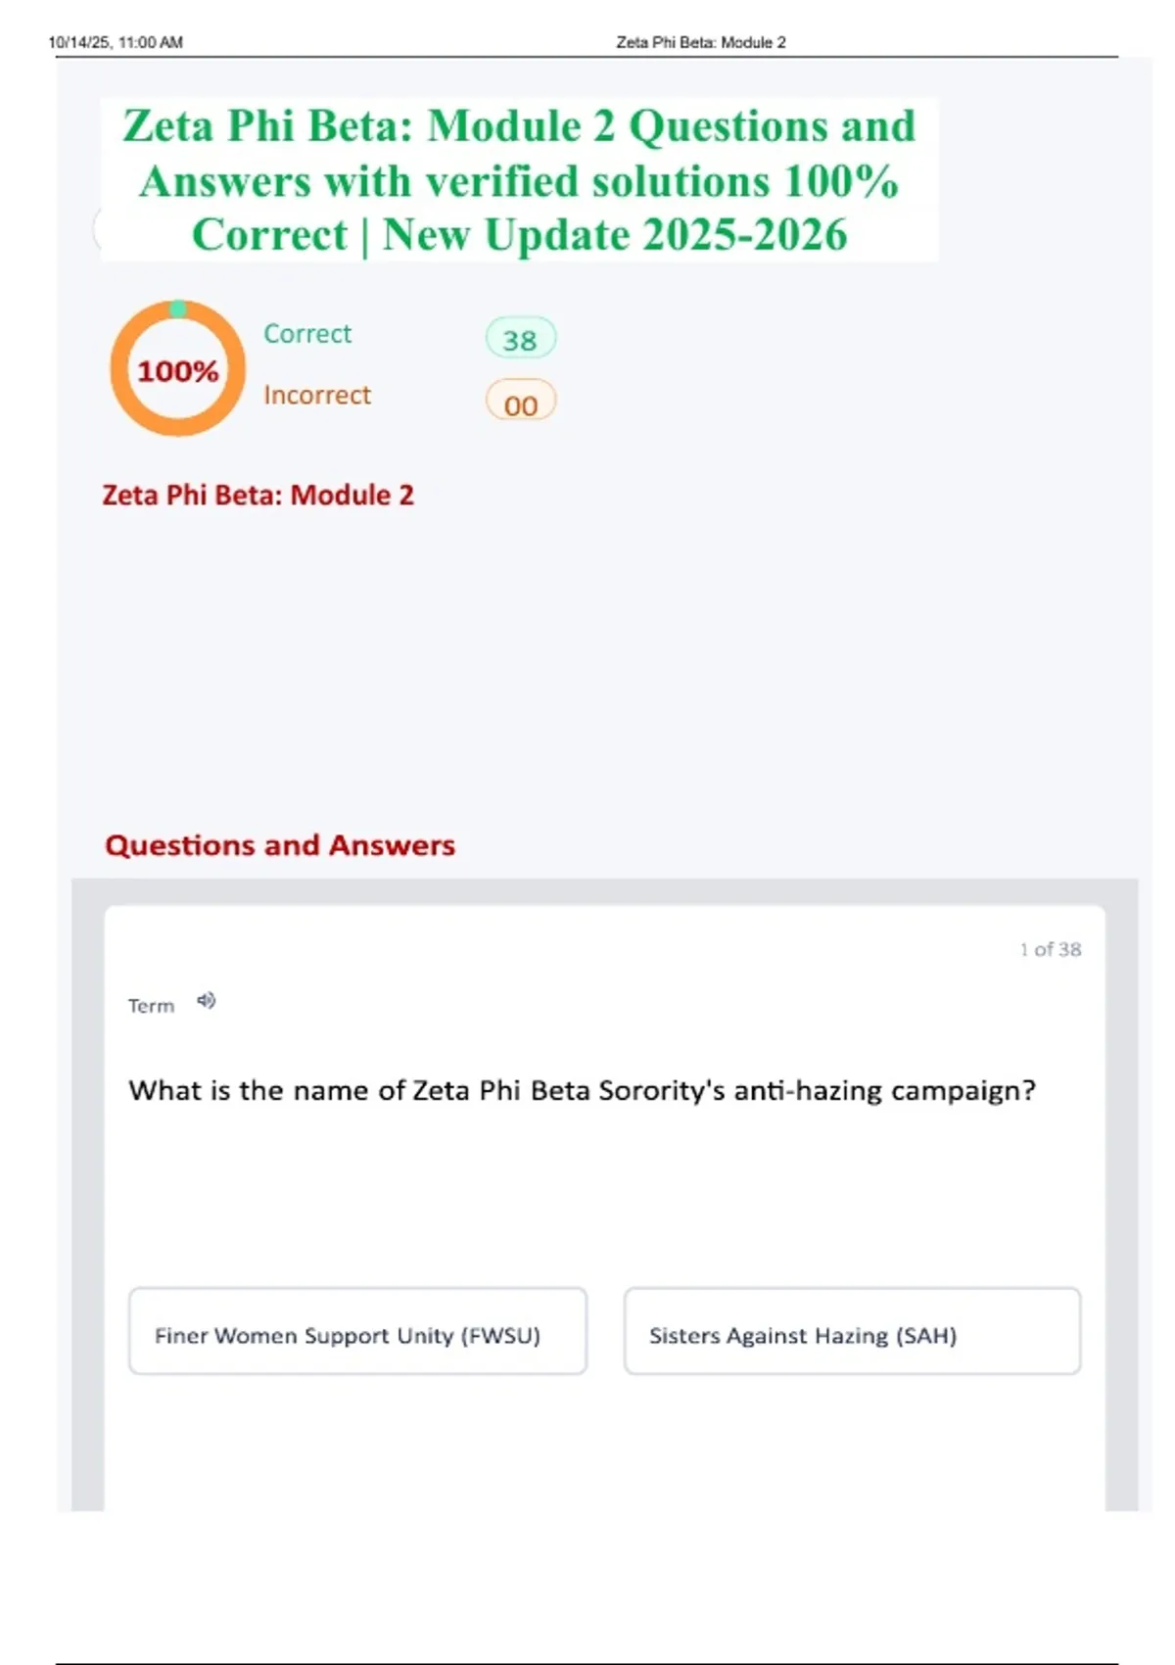Click the anti-hazing campaign question text
Image resolution: width=1175 pixels, height=1665 pixels.
click(582, 1090)
